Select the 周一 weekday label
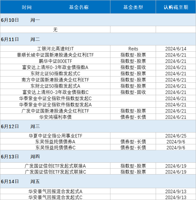The width and height of the screenshot is (196, 200). click(35, 20)
